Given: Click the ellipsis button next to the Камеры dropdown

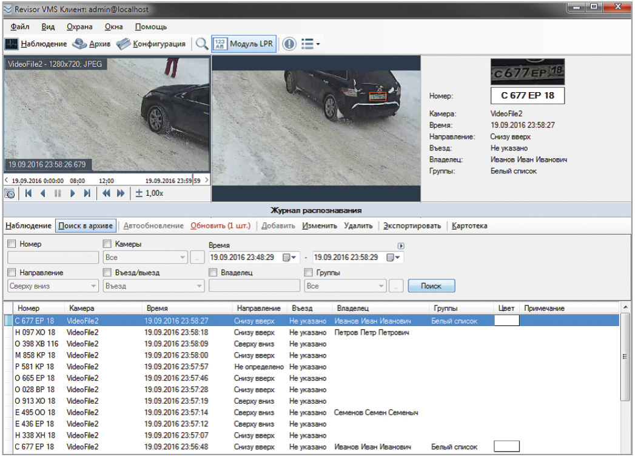Looking at the screenshot, I should (197, 258).
